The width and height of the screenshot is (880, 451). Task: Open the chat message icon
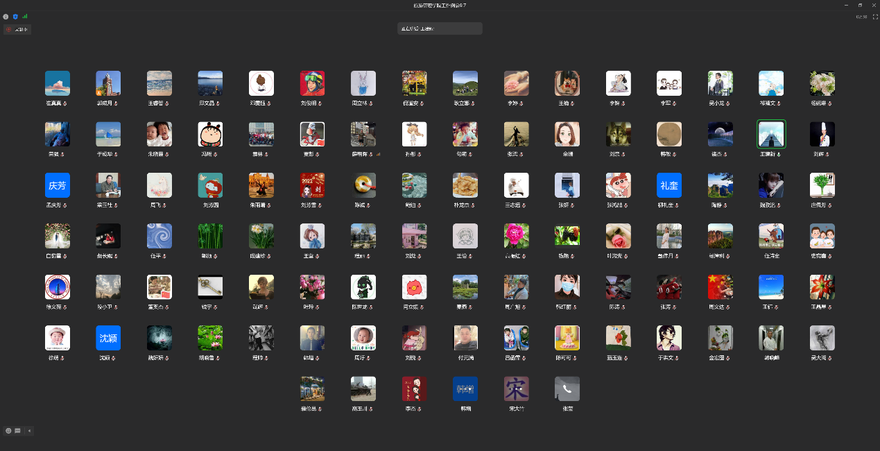pos(17,431)
